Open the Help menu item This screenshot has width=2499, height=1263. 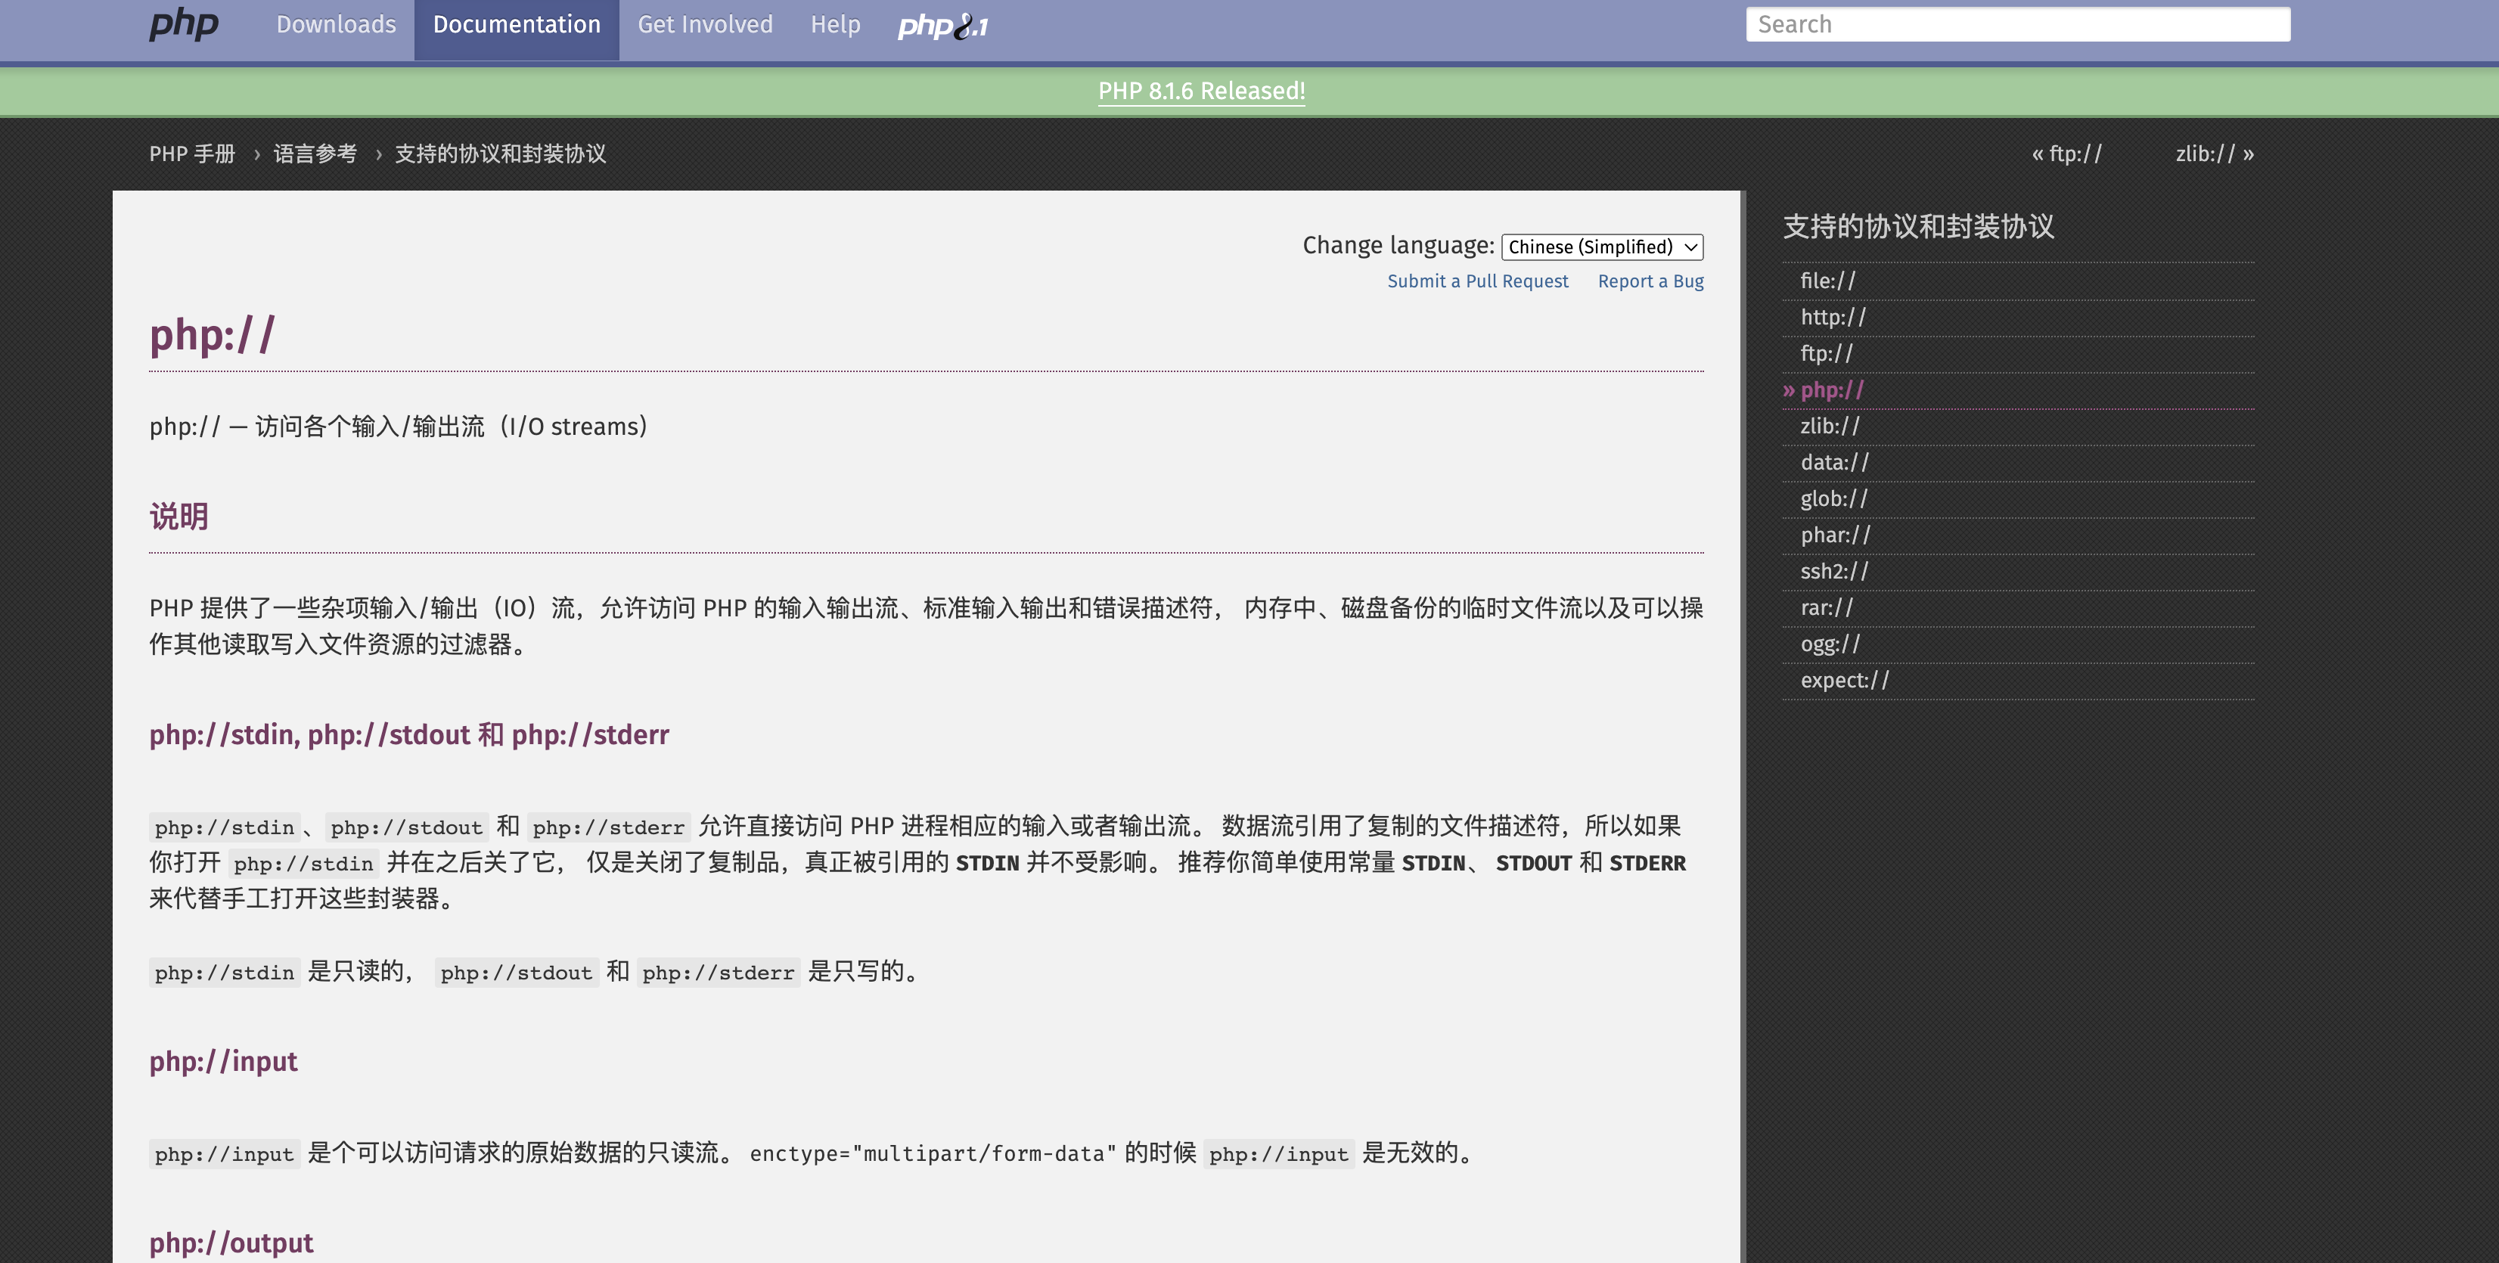pos(835,24)
